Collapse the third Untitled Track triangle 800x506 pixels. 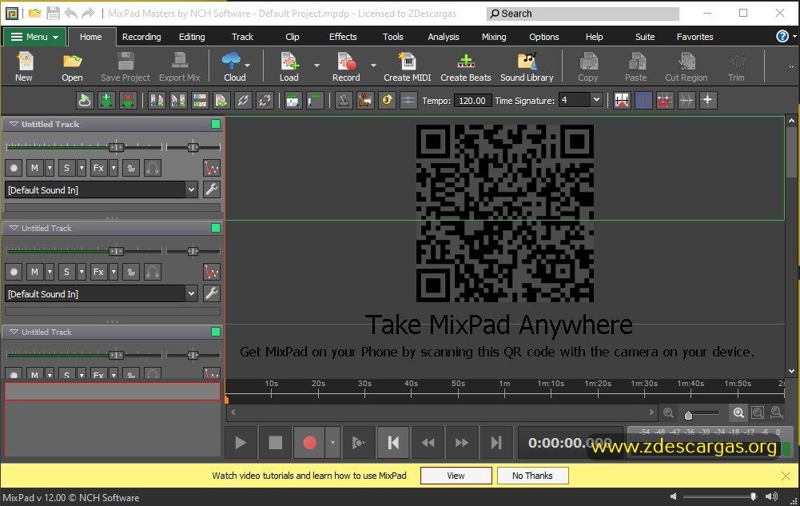14,332
